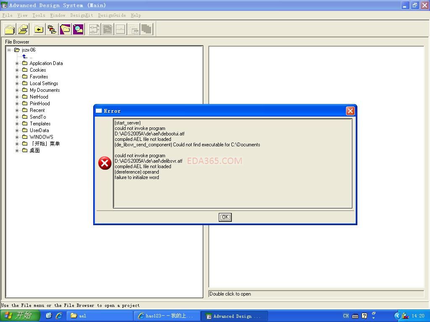Open the Windows Start button
The width and height of the screenshot is (430, 322).
20,316
